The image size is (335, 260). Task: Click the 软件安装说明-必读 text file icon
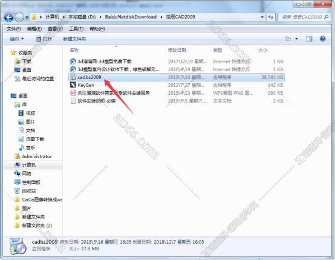coord(73,101)
